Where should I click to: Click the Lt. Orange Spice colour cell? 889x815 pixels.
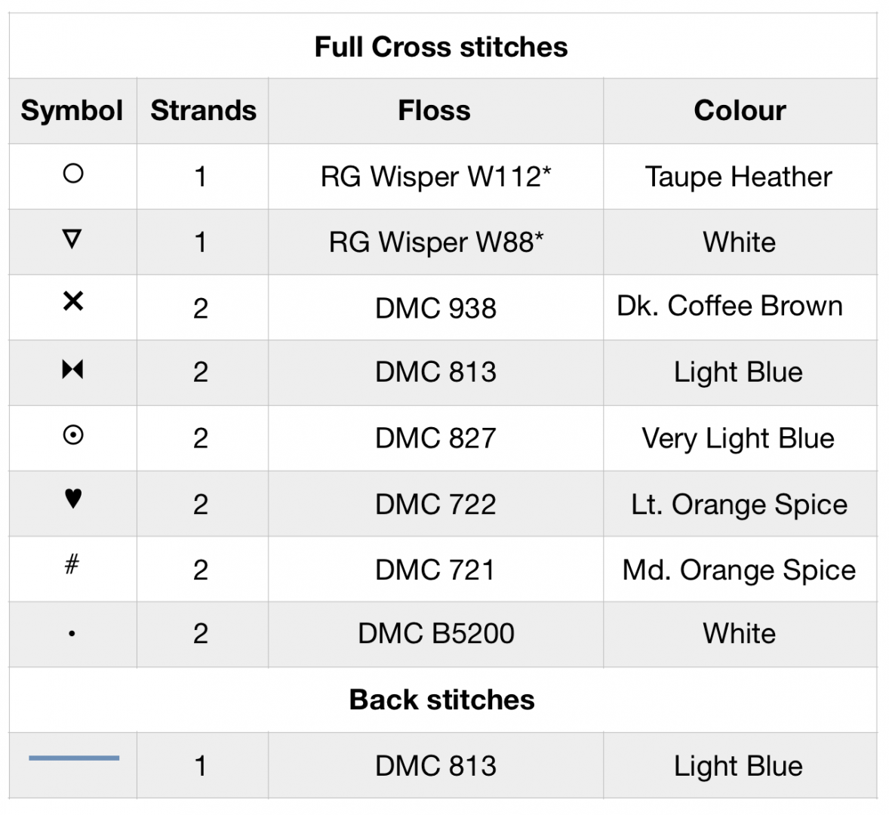pyautogui.click(x=739, y=504)
